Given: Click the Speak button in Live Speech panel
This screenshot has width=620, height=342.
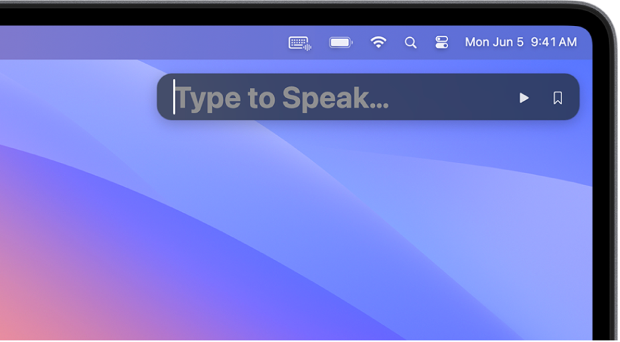Looking at the screenshot, I should [x=524, y=98].
